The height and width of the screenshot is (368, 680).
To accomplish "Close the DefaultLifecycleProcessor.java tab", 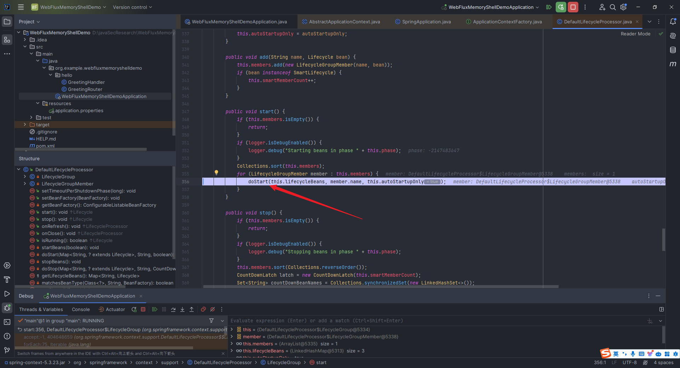I will click(637, 22).
